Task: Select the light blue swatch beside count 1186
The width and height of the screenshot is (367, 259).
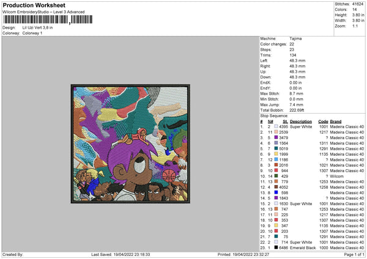Action: (276, 159)
